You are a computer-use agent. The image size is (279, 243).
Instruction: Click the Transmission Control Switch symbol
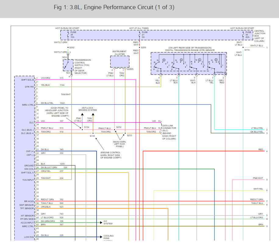68,65
